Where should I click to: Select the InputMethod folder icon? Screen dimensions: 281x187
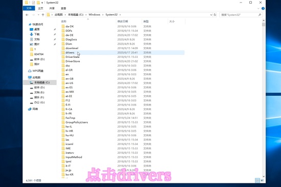click(63, 157)
